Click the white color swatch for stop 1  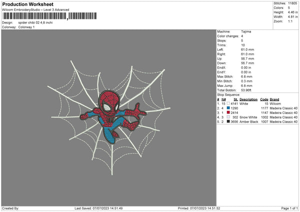228,103
